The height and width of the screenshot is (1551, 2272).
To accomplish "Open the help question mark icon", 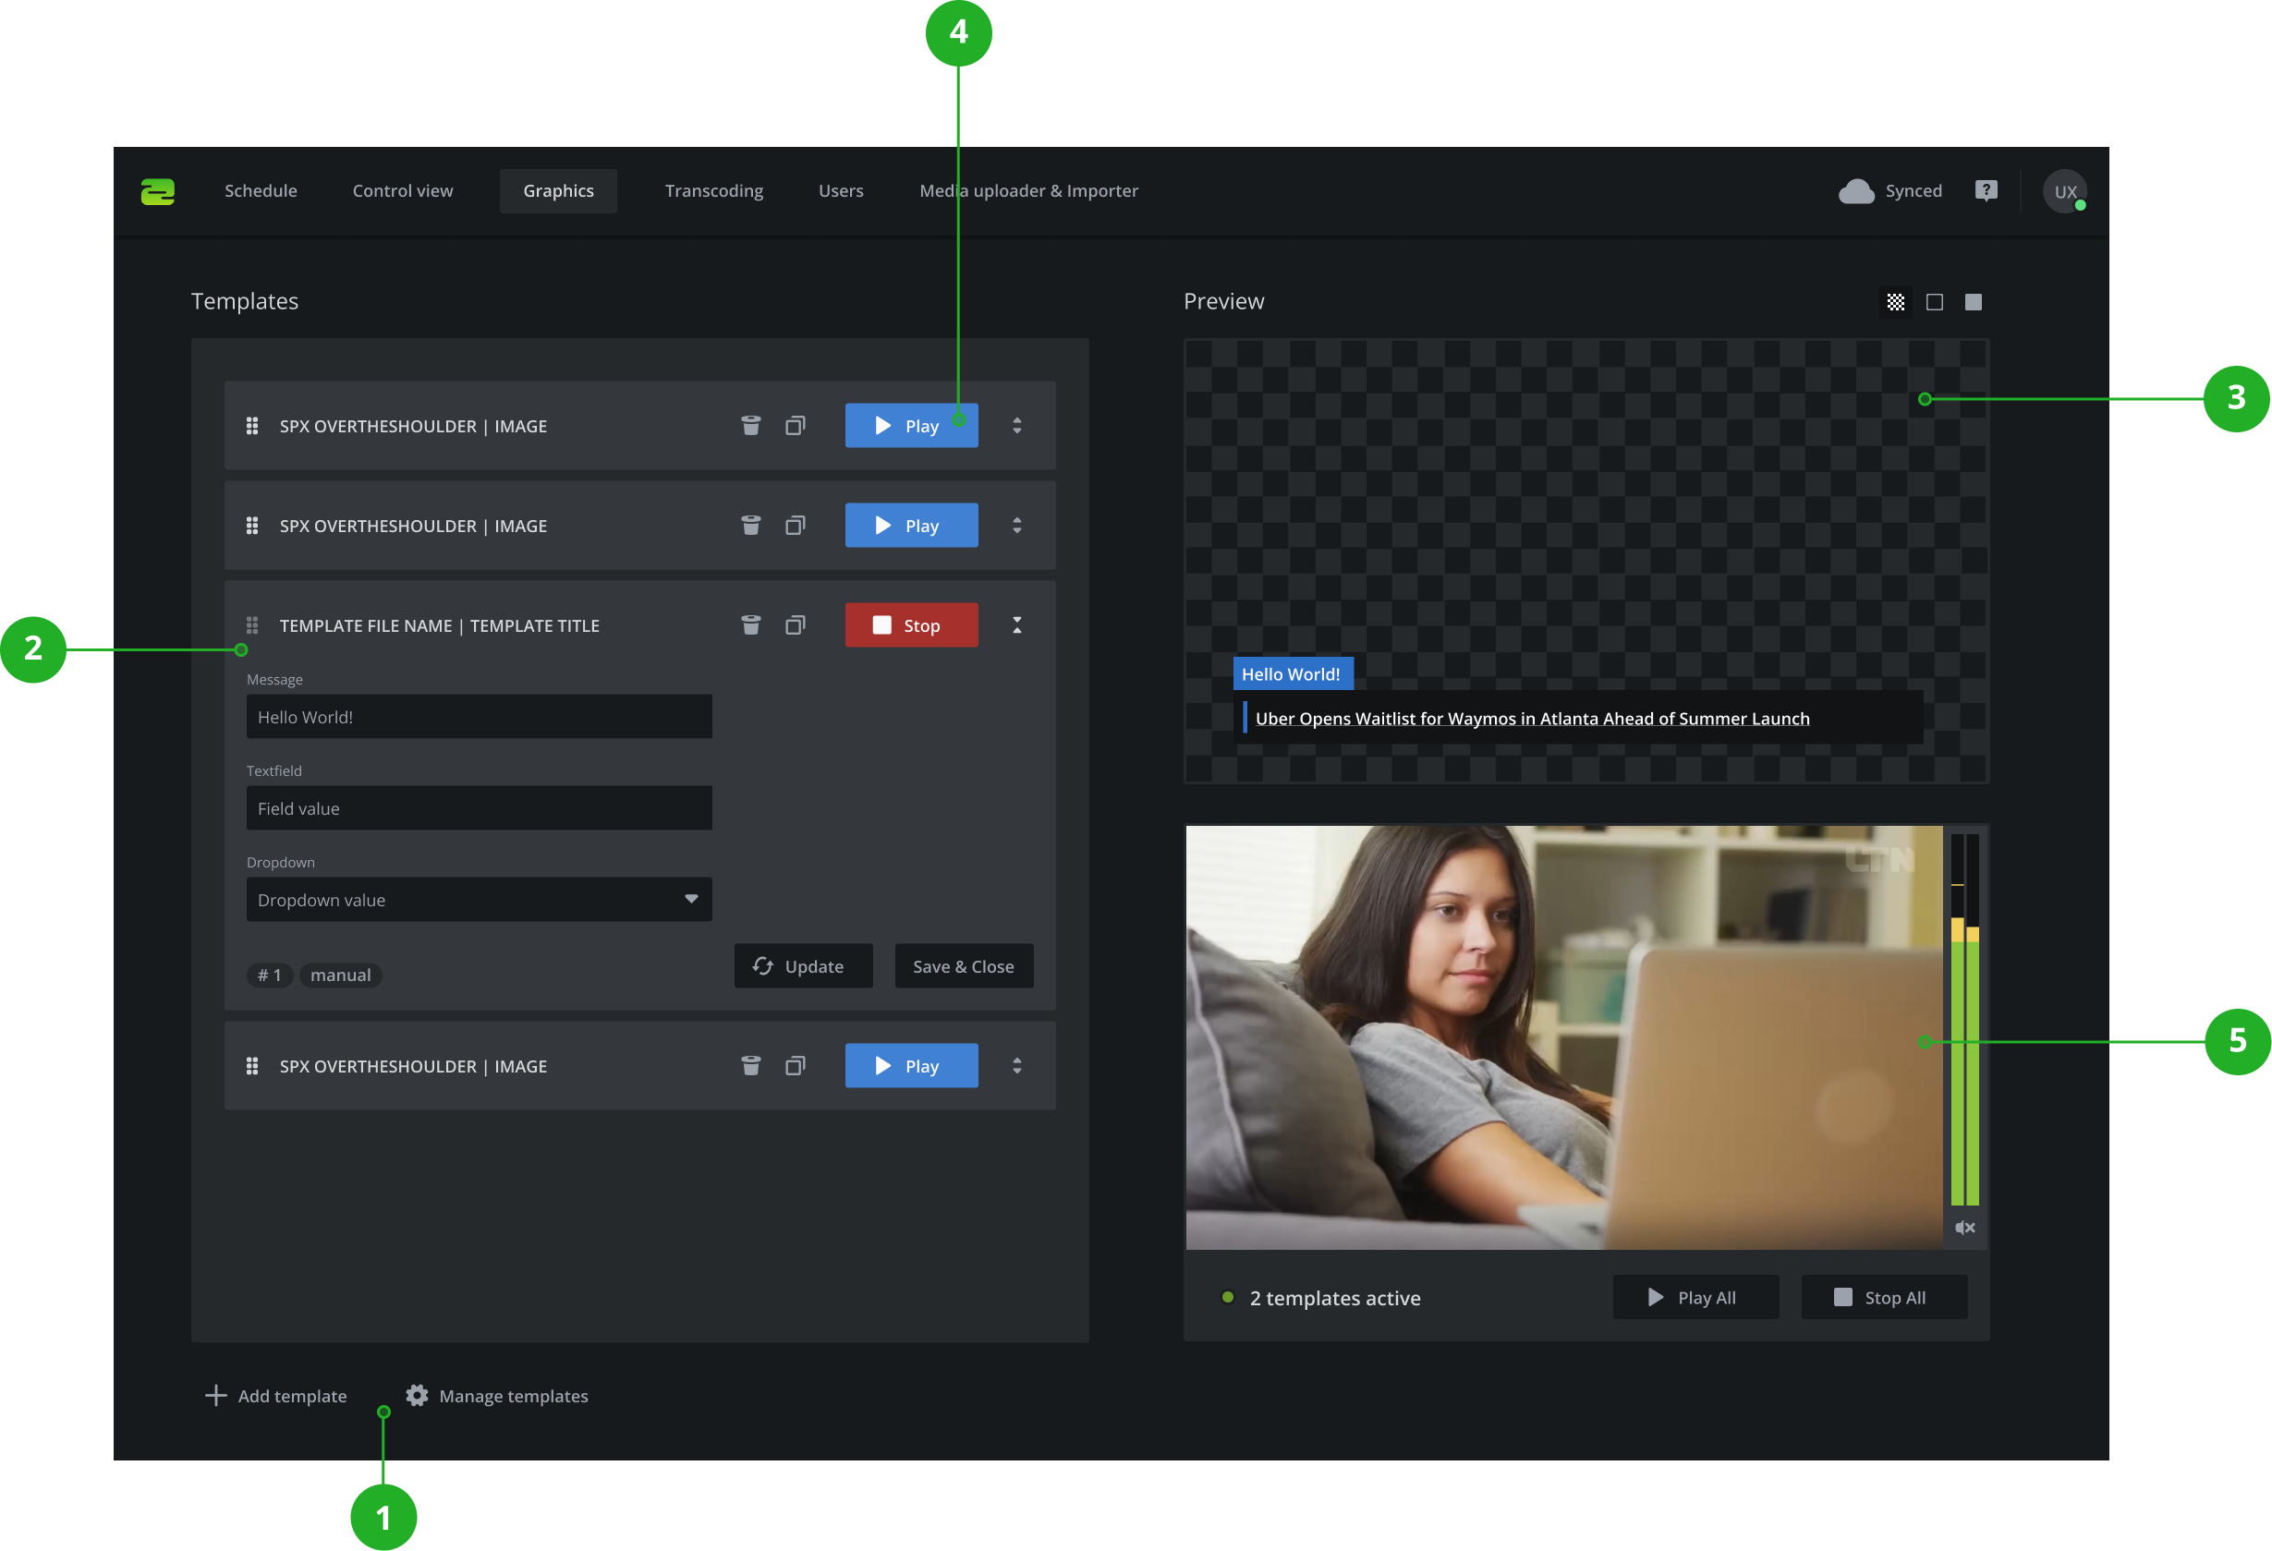I will point(1986,190).
